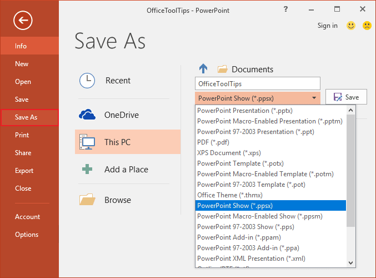Click the scroll down arrow in list

pyautogui.click(x=350, y=262)
